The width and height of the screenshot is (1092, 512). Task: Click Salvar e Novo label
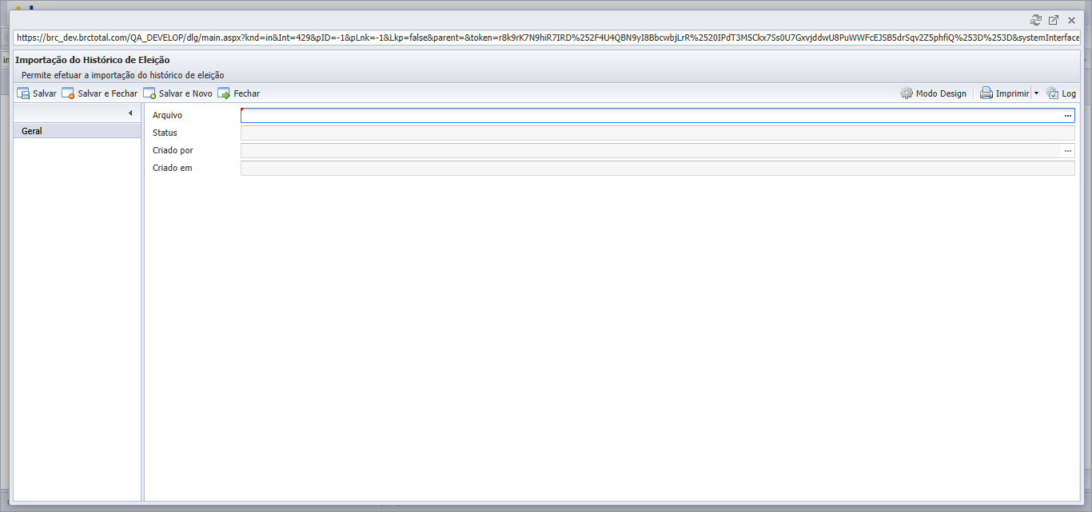185,93
